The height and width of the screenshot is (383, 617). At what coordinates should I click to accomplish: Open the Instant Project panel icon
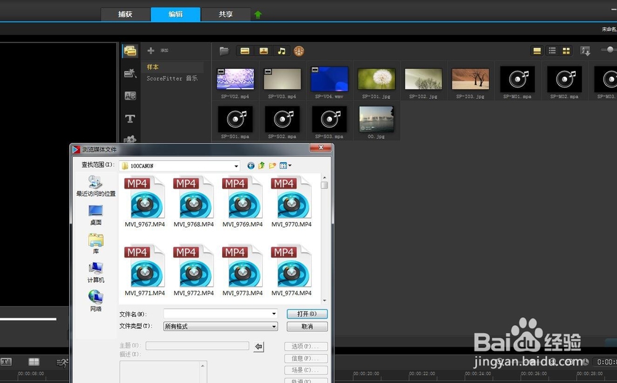coord(130,73)
